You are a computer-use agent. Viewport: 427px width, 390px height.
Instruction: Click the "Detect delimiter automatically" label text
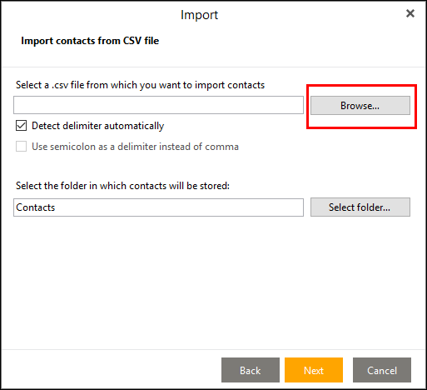pos(98,126)
